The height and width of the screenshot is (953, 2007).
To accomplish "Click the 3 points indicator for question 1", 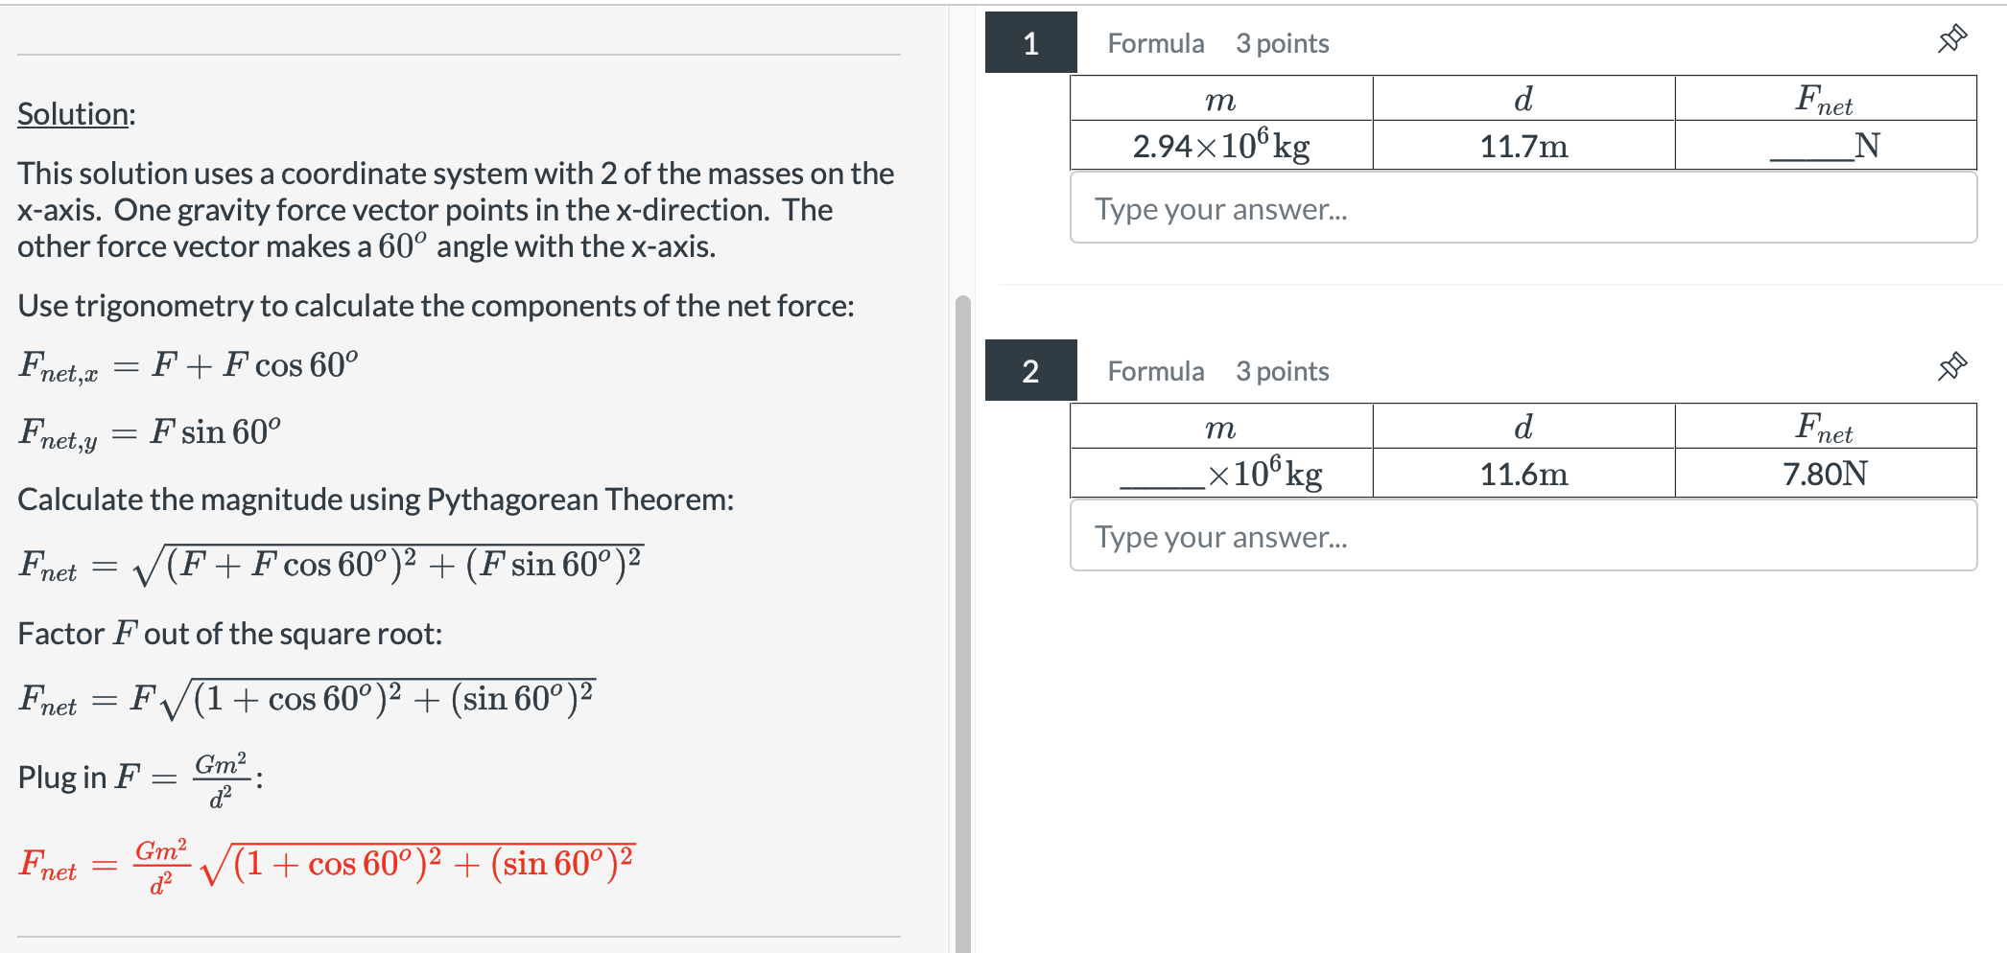I will 1283,43.
